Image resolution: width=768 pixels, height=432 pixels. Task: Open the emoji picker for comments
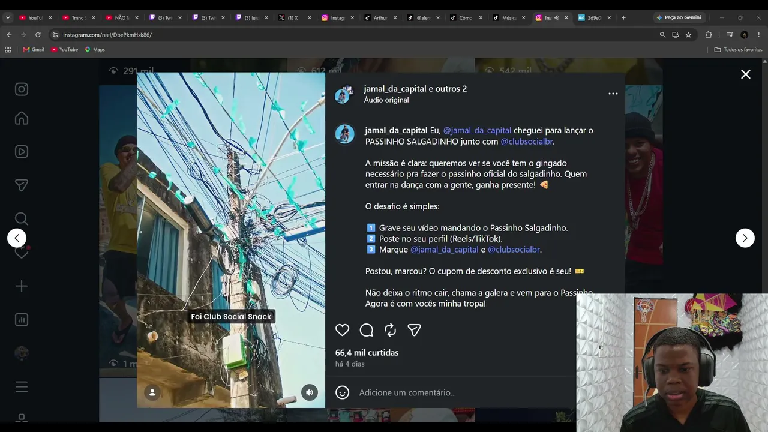click(342, 392)
